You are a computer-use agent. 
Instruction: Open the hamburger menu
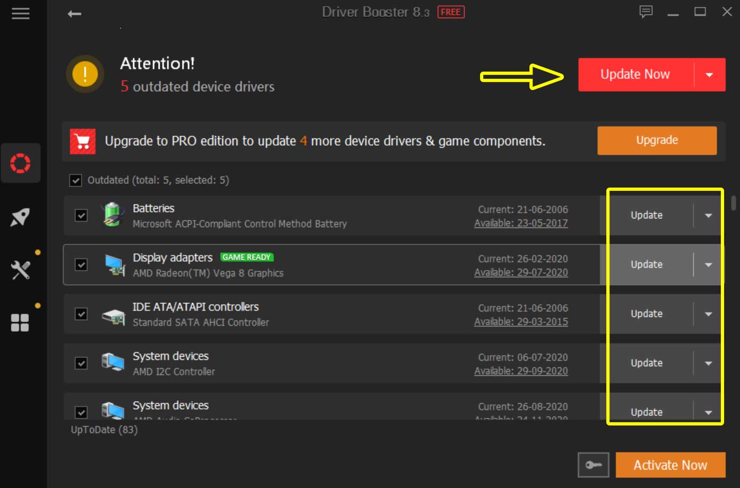[x=21, y=13]
